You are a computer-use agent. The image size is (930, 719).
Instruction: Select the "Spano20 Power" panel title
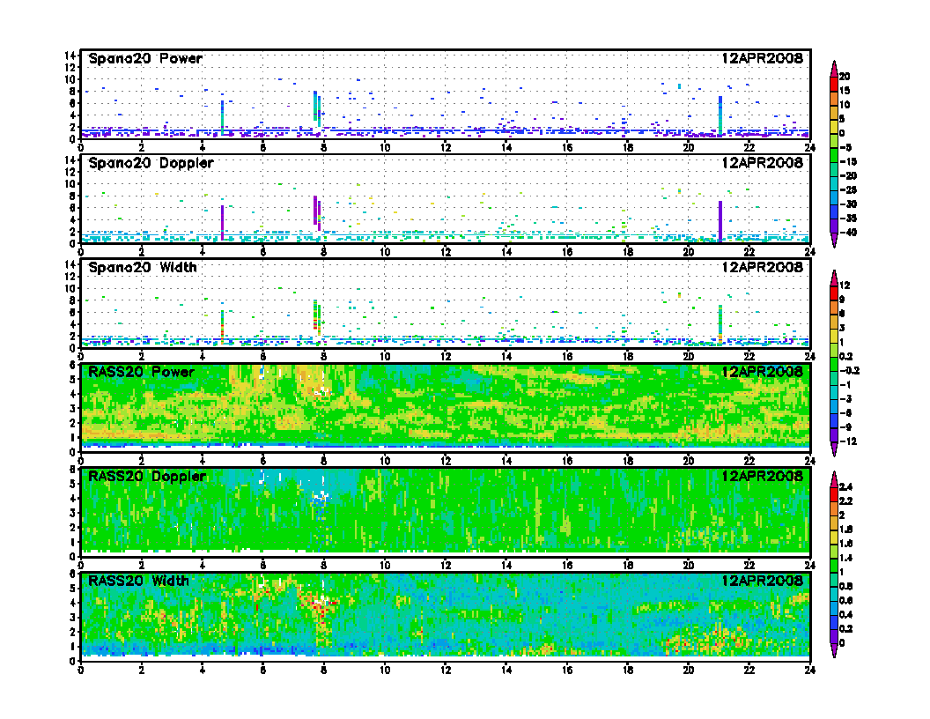pyautogui.click(x=145, y=59)
